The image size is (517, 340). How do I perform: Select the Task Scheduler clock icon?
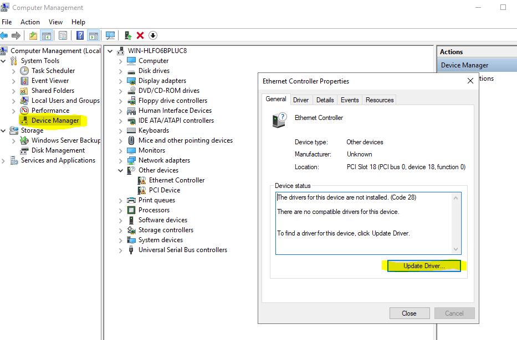click(24, 71)
